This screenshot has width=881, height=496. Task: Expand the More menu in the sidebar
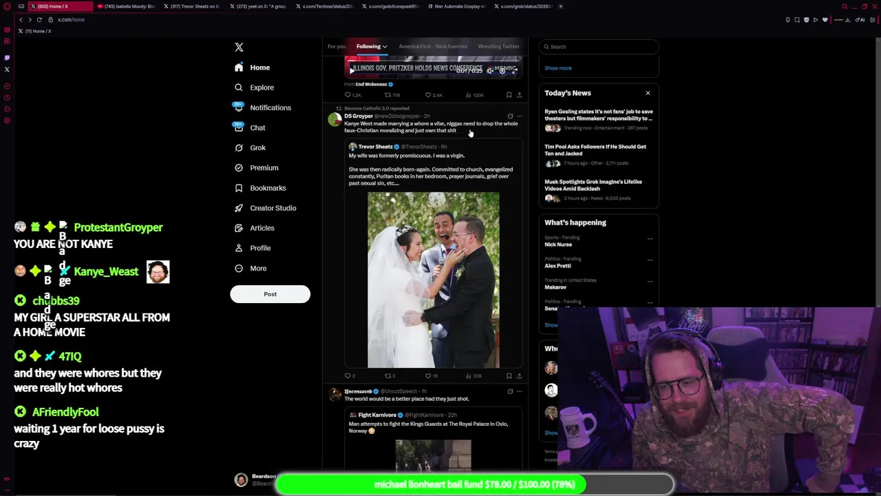251,268
